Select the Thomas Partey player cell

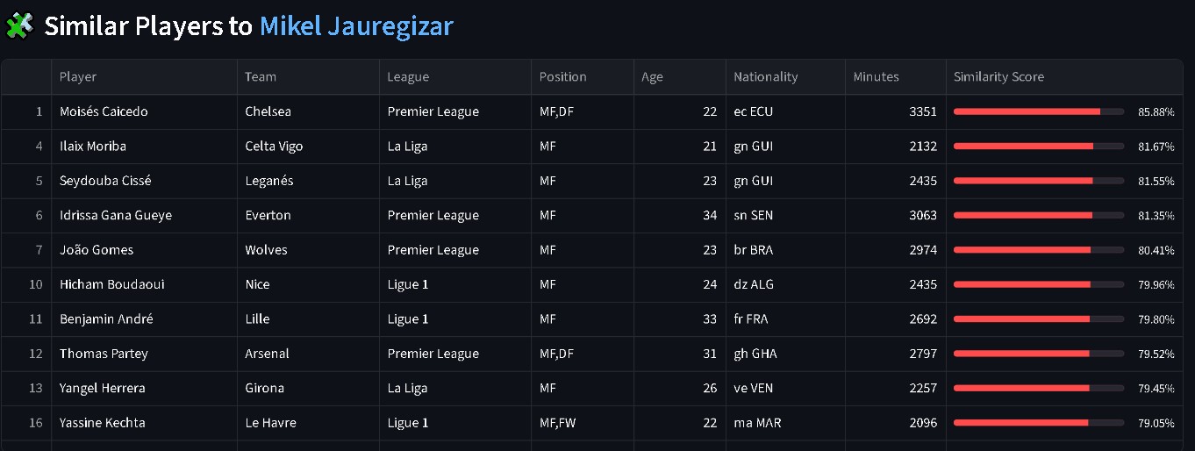(x=144, y=354)
